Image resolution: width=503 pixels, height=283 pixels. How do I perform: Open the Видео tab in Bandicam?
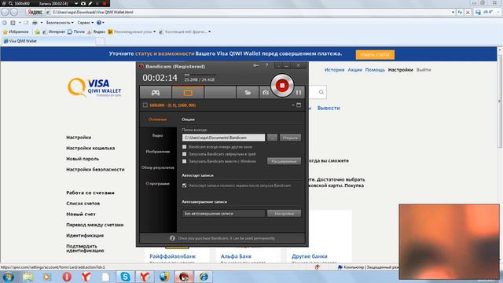coord(157,135)
